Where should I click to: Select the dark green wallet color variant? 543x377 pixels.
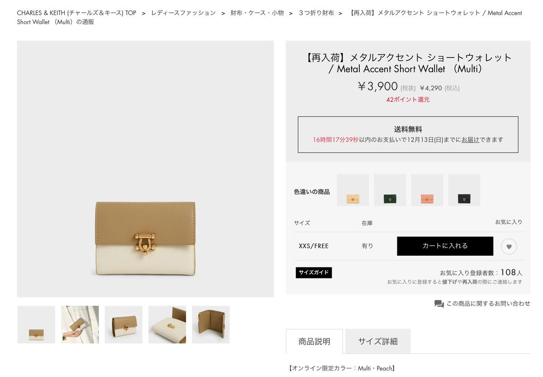click(390, 190)
